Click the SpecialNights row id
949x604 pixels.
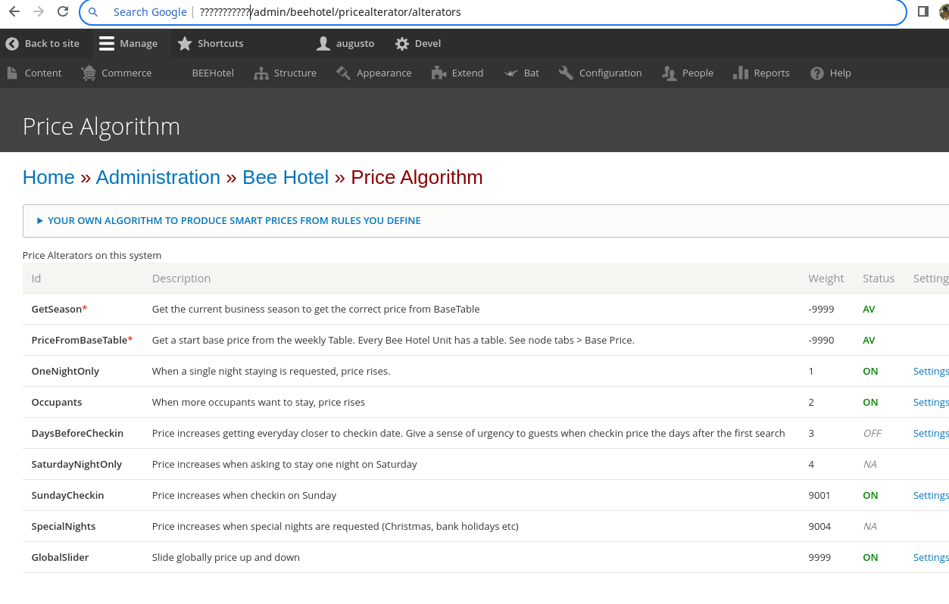pos(64,526)
